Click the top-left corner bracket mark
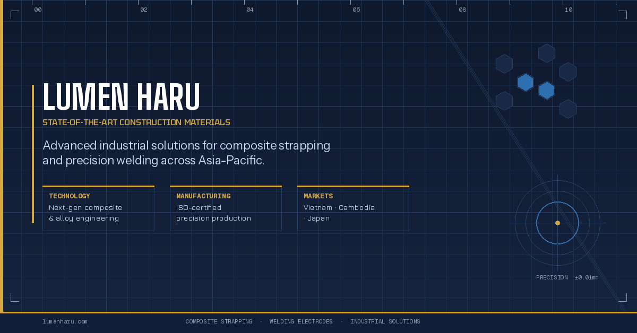This screenshot has width=637, height=333. (x=14, y=14)
